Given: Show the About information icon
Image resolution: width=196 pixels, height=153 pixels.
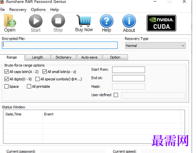Looking at the screenshot, I should (x=129, y=21).
